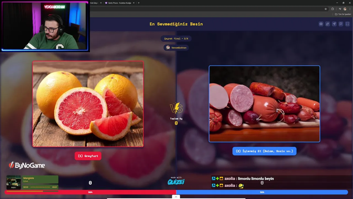Click the streamer webcam overlay
The height and width of the screenshot is (199, 353).
coord(45,26)
